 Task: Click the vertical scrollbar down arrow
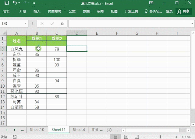[193, 124]
